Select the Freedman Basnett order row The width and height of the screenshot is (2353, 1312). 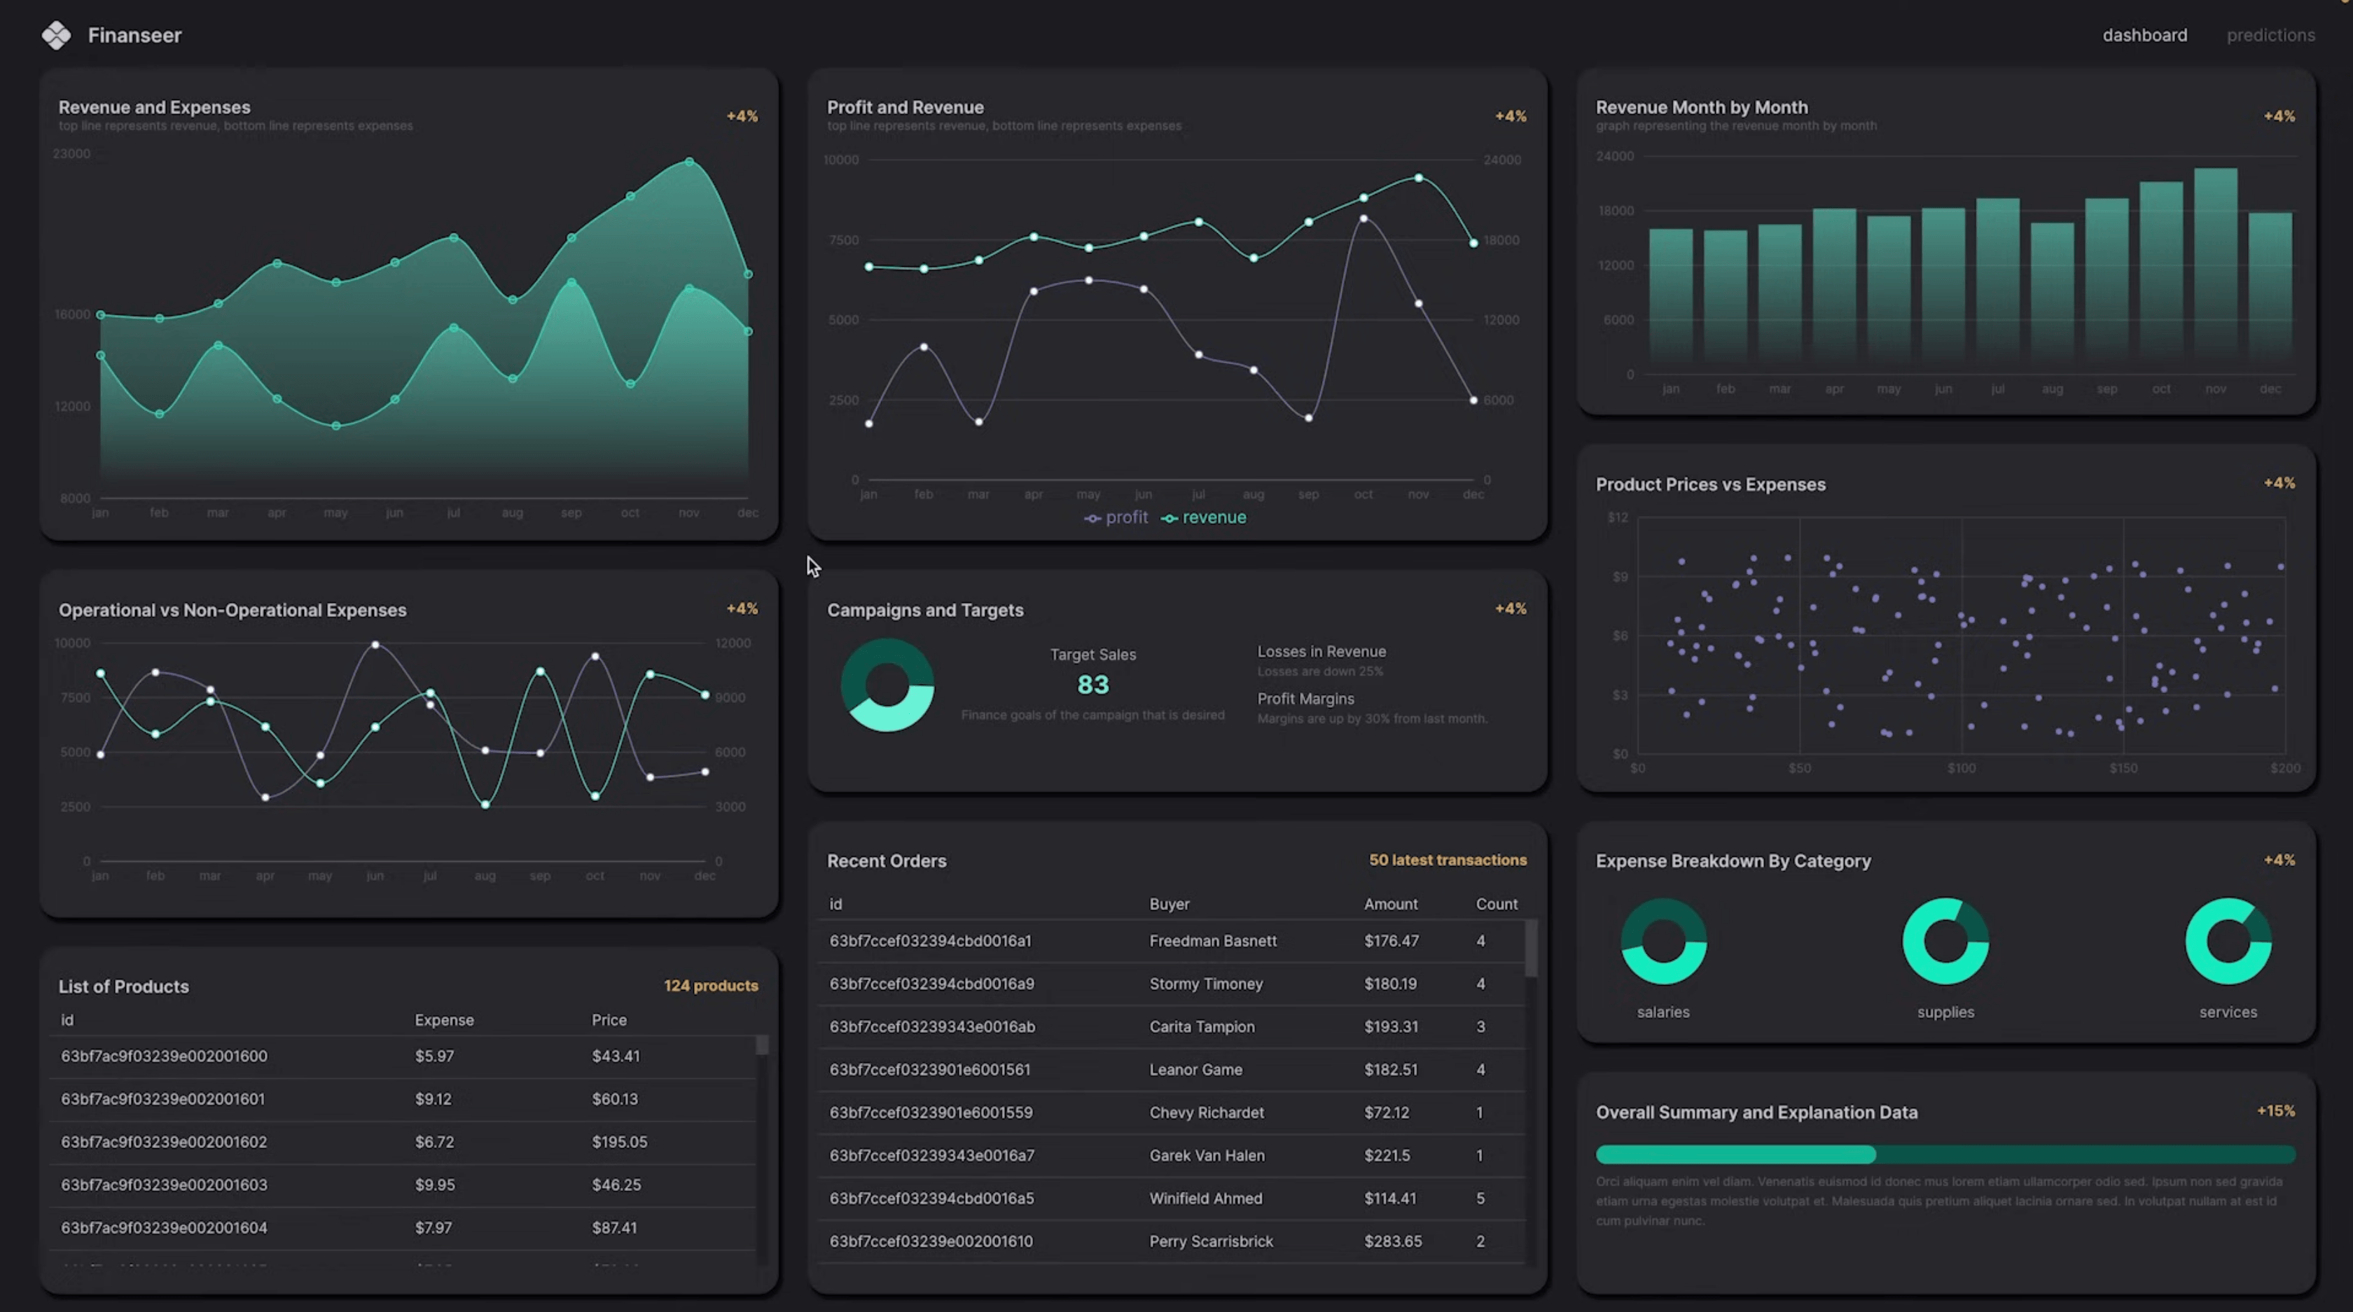pos(1172,940)
